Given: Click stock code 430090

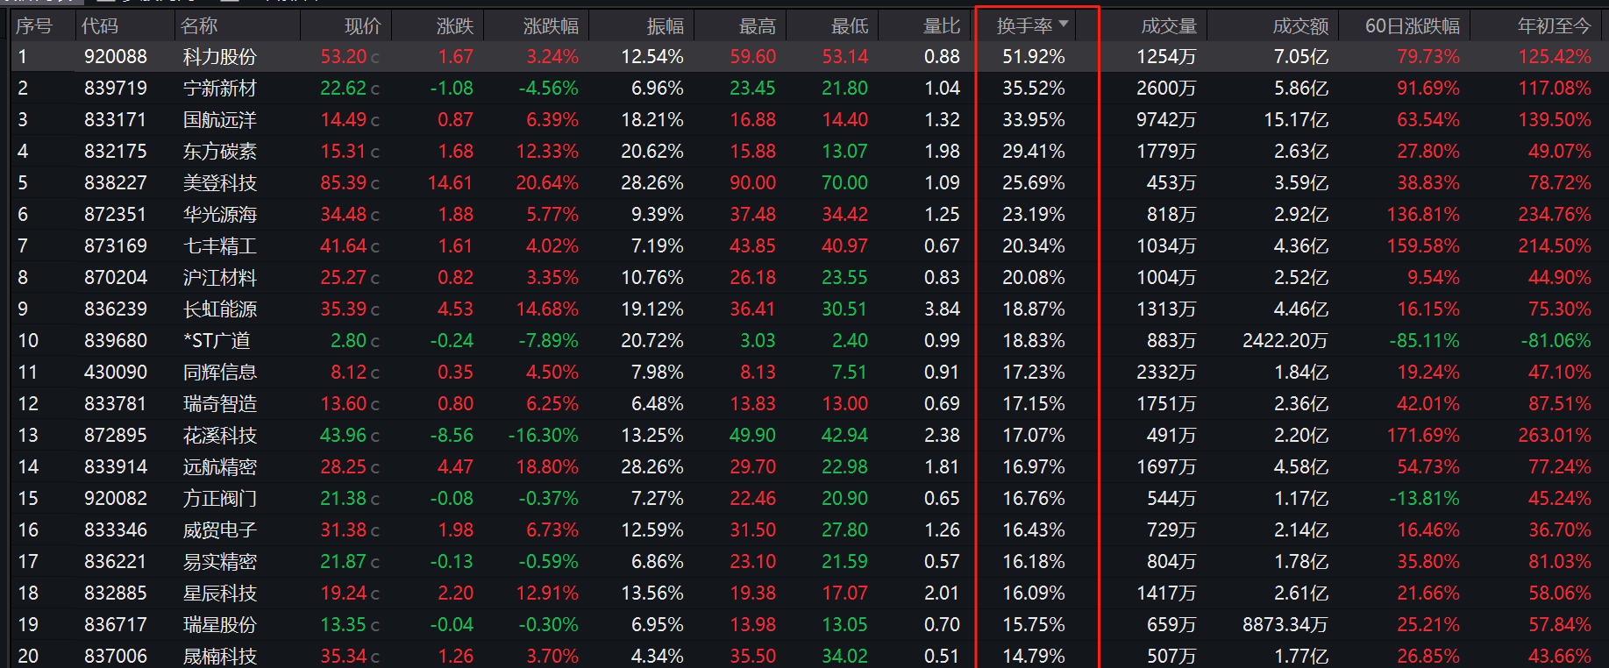Looking at the screenshot, I should coord(116,373).
